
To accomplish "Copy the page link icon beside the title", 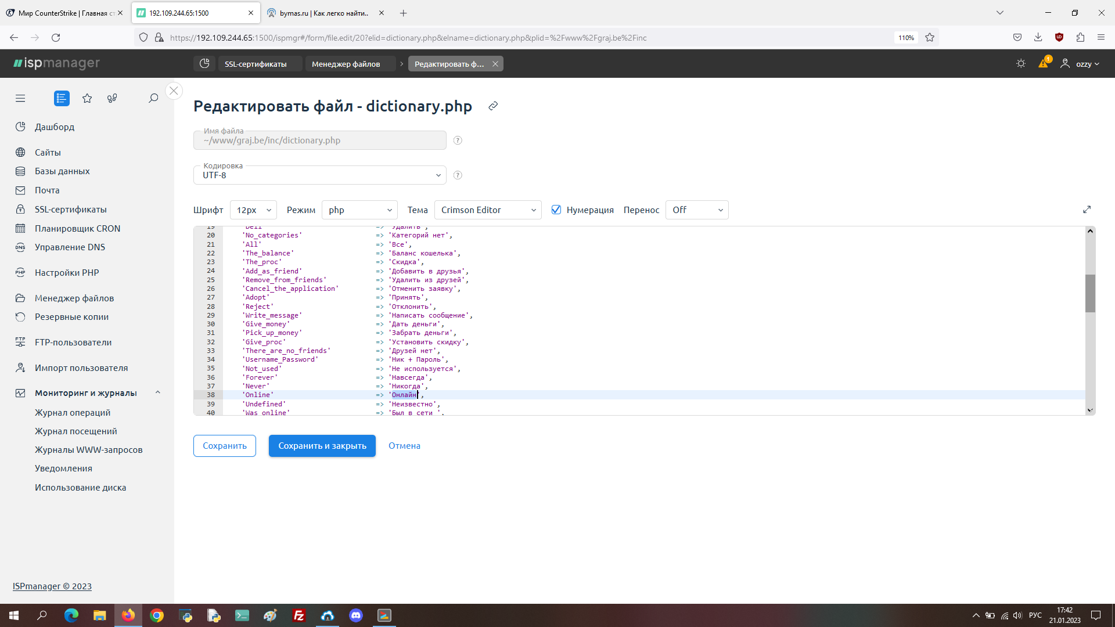I will (x=493, y=106).
